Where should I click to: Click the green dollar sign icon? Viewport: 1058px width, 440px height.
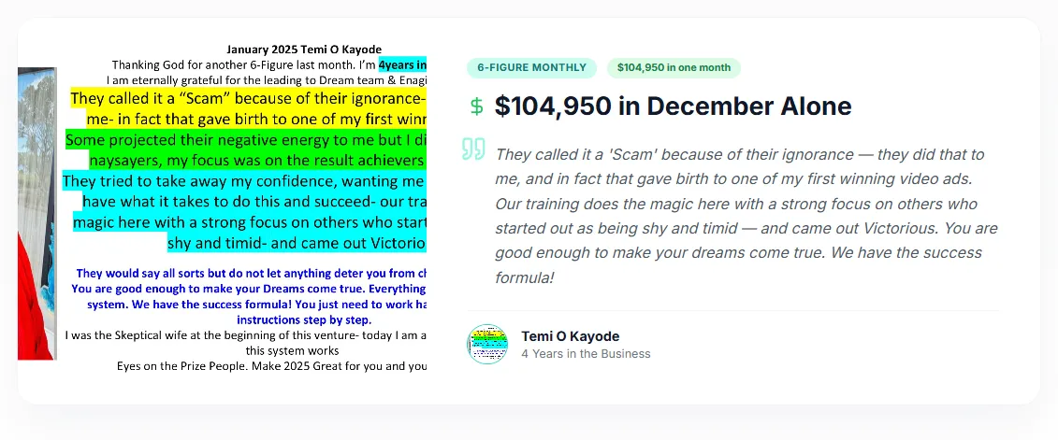(x=476, y=106)
